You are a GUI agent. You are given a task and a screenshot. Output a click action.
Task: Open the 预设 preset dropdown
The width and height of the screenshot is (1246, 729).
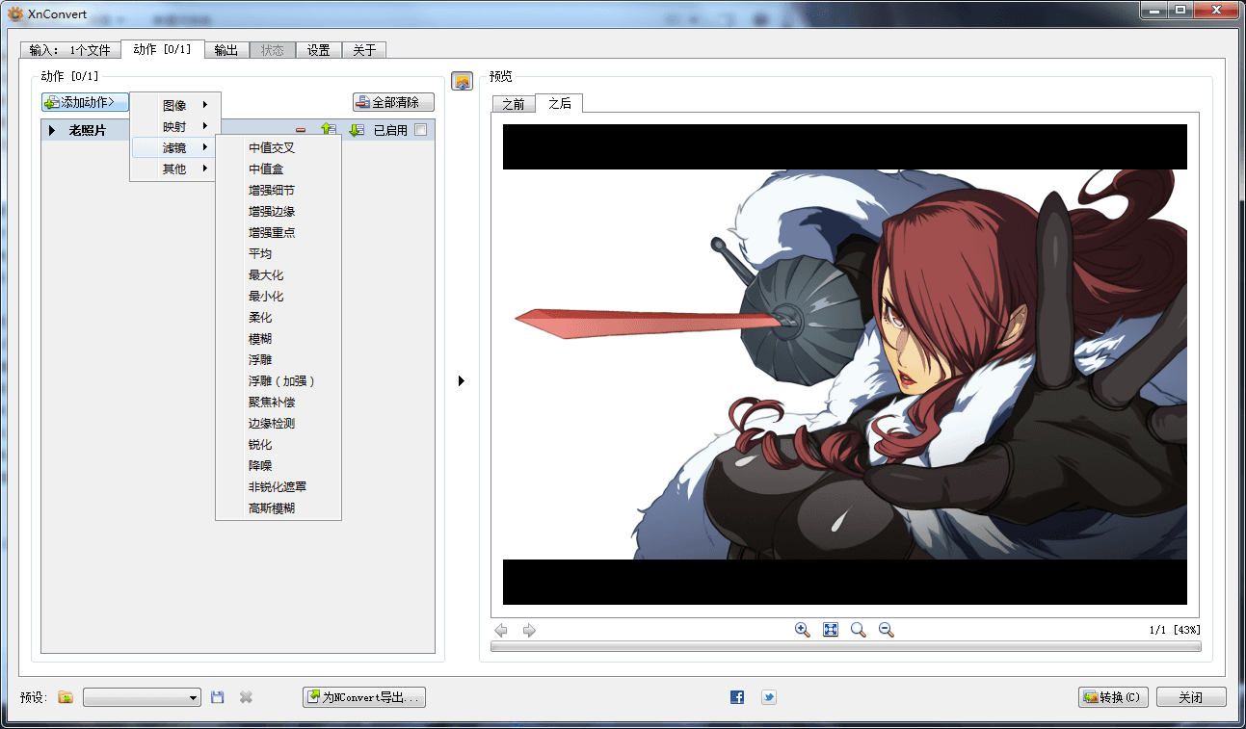pyautogui.click(x=142, y=697)
